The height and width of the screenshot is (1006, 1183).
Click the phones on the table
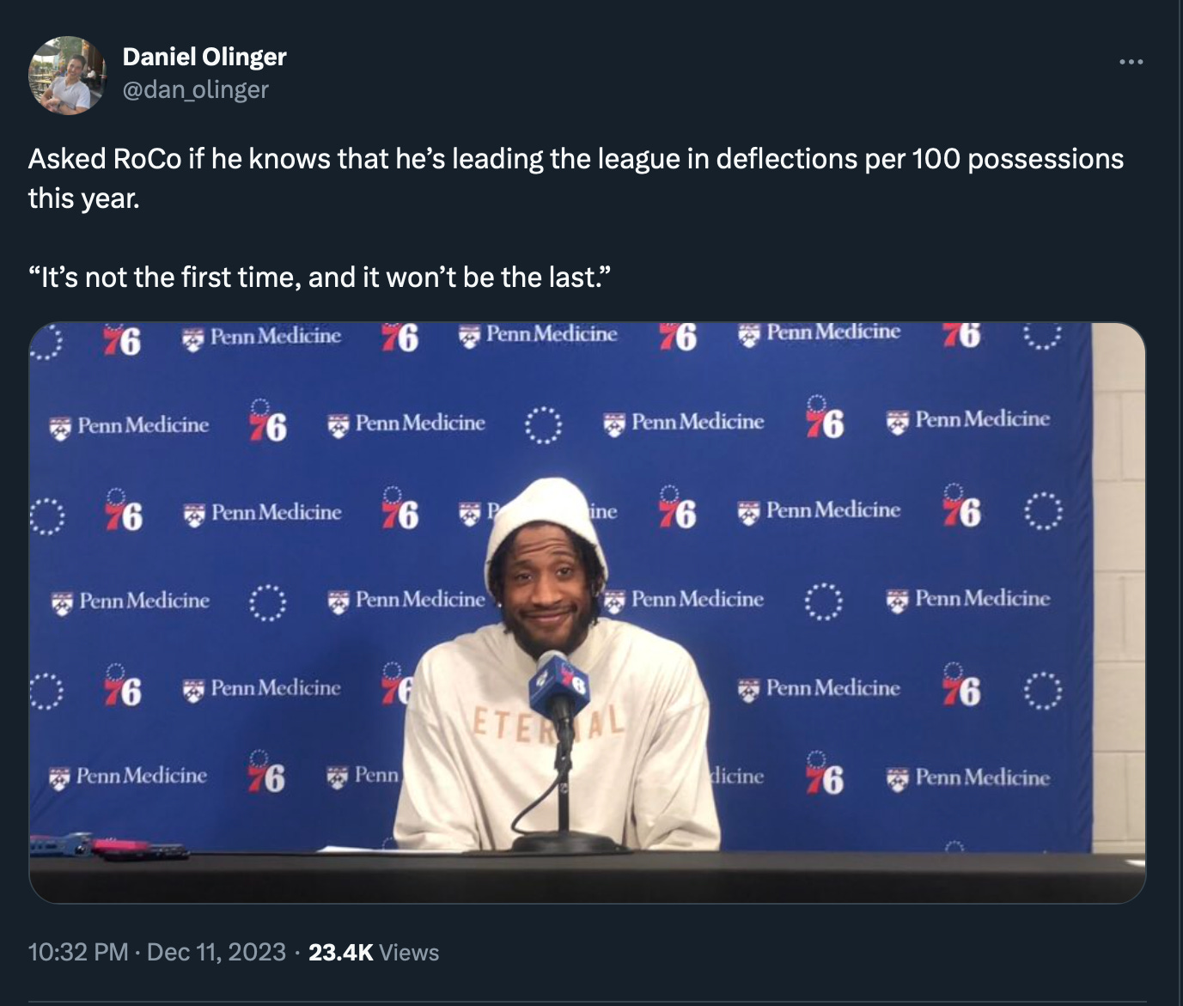pyautogui.click(x=110, y=846)
